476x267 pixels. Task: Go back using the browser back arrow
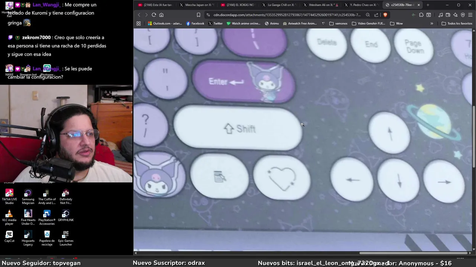coord(139,15)
